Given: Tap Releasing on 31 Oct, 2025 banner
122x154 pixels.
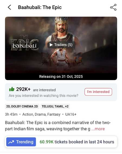Looking at the screenshot, I should coord(61,76).
